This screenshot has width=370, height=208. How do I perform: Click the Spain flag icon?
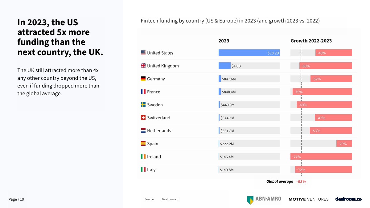coord(143,144)
